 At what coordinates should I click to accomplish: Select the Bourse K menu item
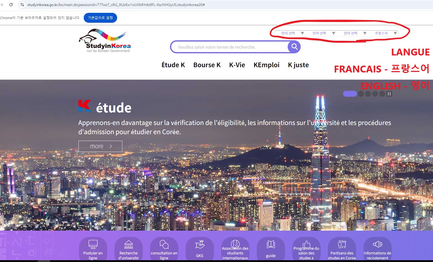point(207,65)
